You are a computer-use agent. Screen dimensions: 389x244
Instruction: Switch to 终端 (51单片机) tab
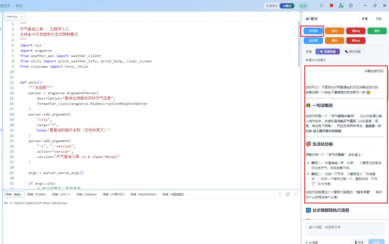coord(113,194)
